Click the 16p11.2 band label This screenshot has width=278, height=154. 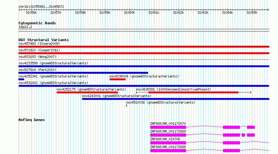pyautogui.click(x=25, y=27)
